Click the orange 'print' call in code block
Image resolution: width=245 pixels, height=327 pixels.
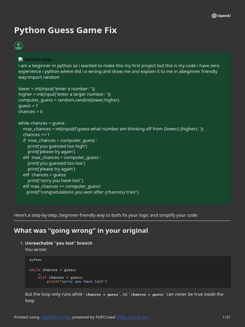pyautogui.click(x=52, y=282)
